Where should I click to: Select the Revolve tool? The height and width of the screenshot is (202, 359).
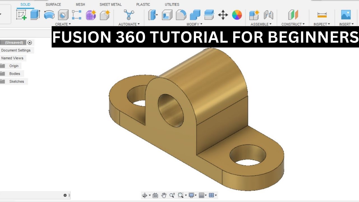pos(49,15)
